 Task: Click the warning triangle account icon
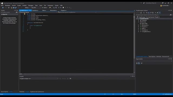pos(161,5)
